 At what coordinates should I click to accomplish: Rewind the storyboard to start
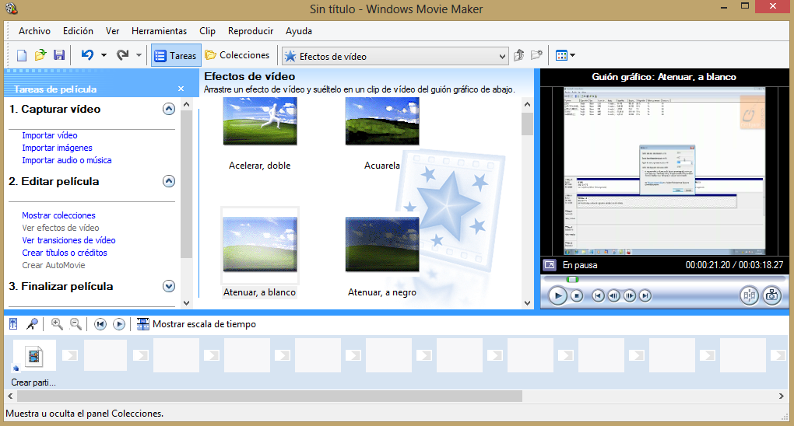click(100, 324)
